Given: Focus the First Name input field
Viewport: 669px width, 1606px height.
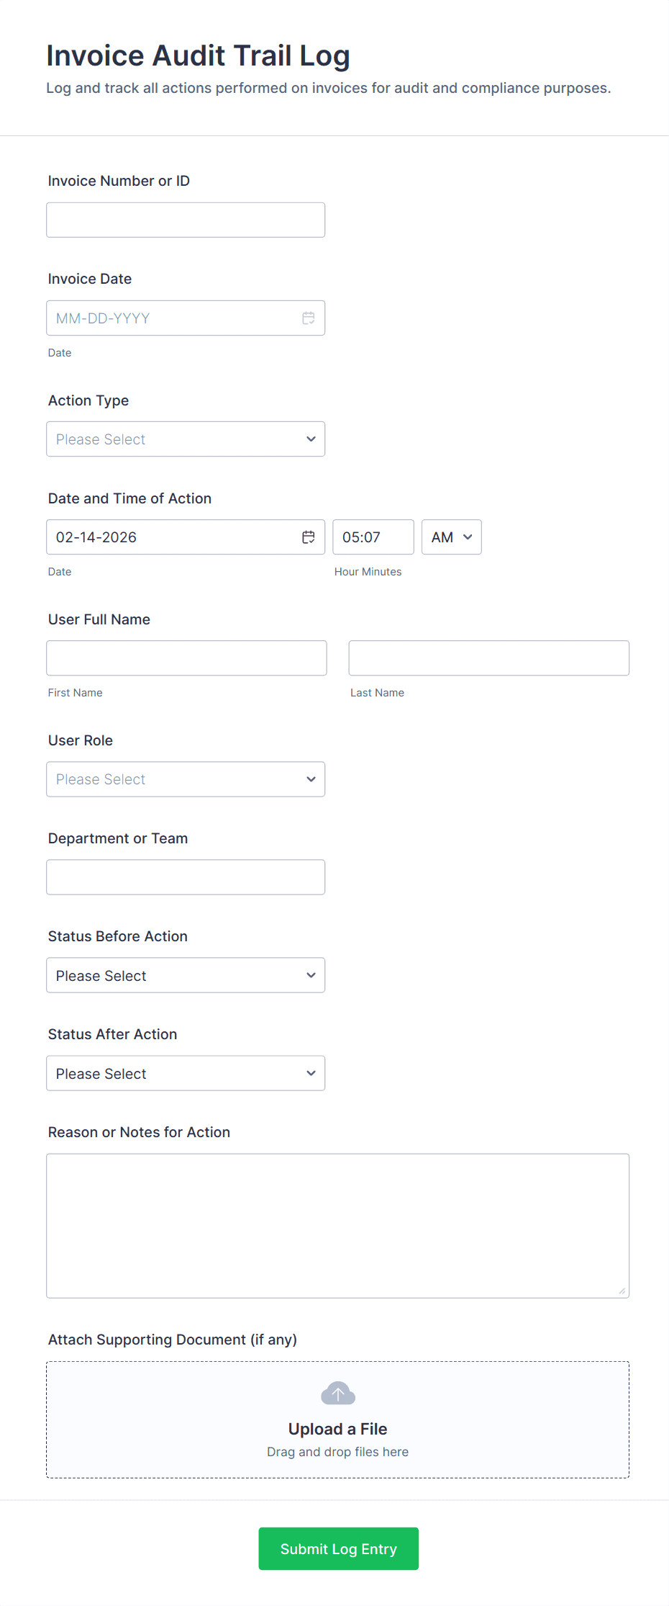Looking at the screenshot, I should (x=186, y=658).
